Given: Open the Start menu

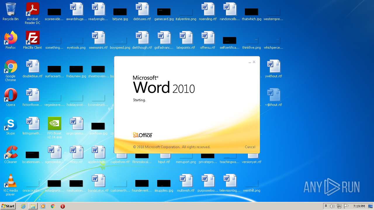Looking at the screenshot, I should pyautogui.click(x=8, y=206).
